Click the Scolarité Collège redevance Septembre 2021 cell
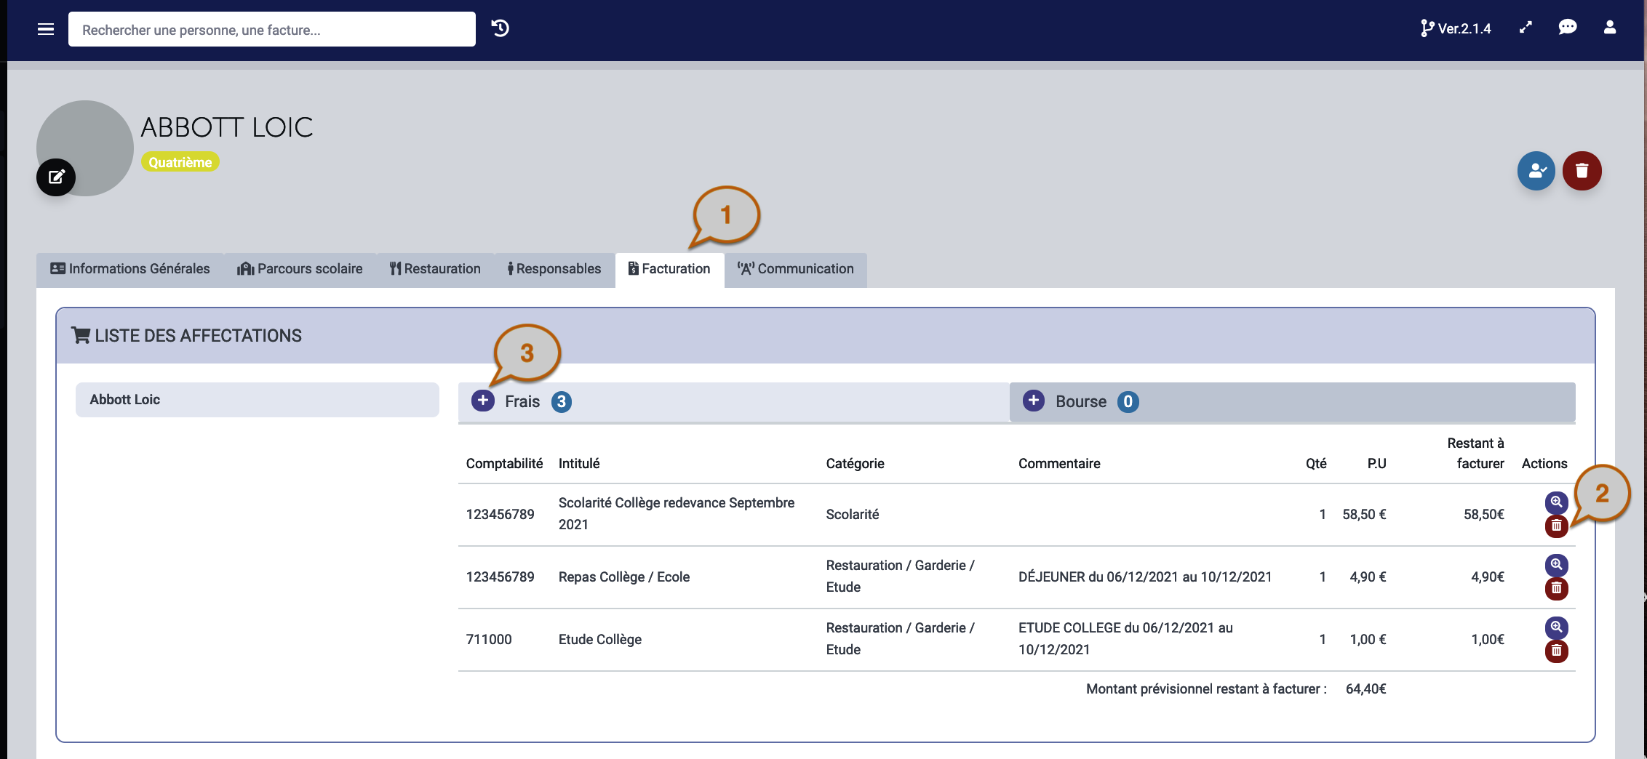 677,514
